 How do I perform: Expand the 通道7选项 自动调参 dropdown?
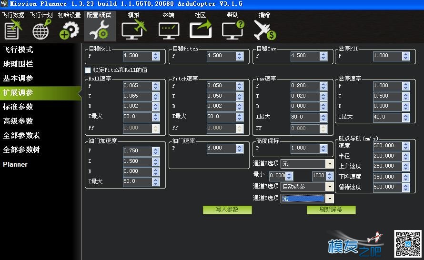330,187
